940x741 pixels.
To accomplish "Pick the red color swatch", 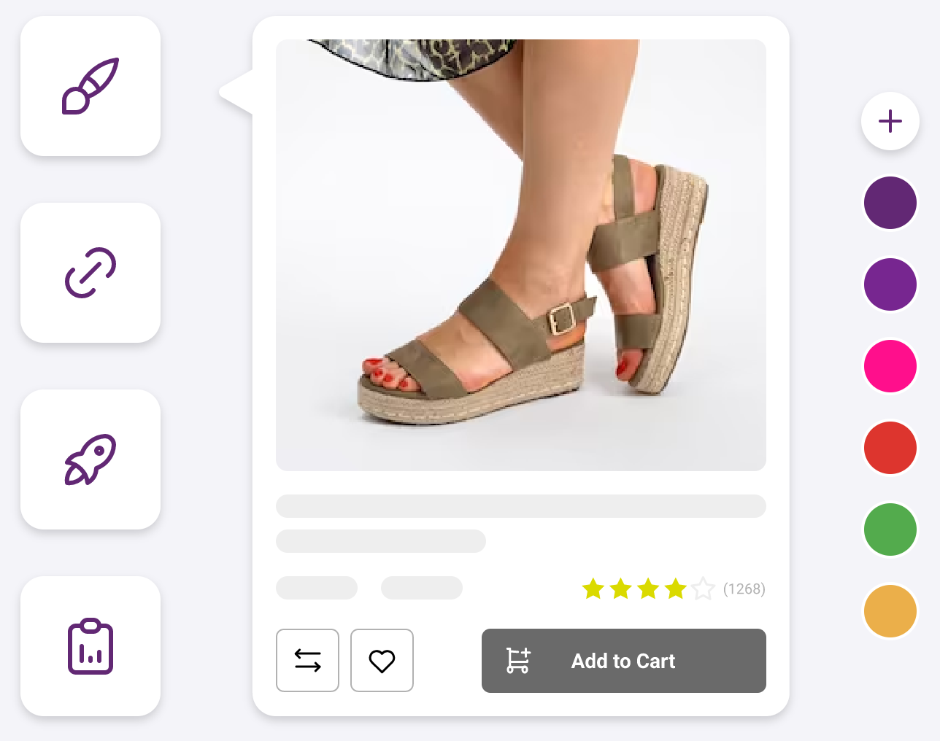I will coord(890,448).
